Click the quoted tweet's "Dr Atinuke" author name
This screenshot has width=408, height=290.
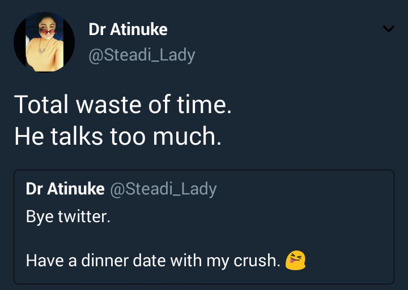point(65,189)
